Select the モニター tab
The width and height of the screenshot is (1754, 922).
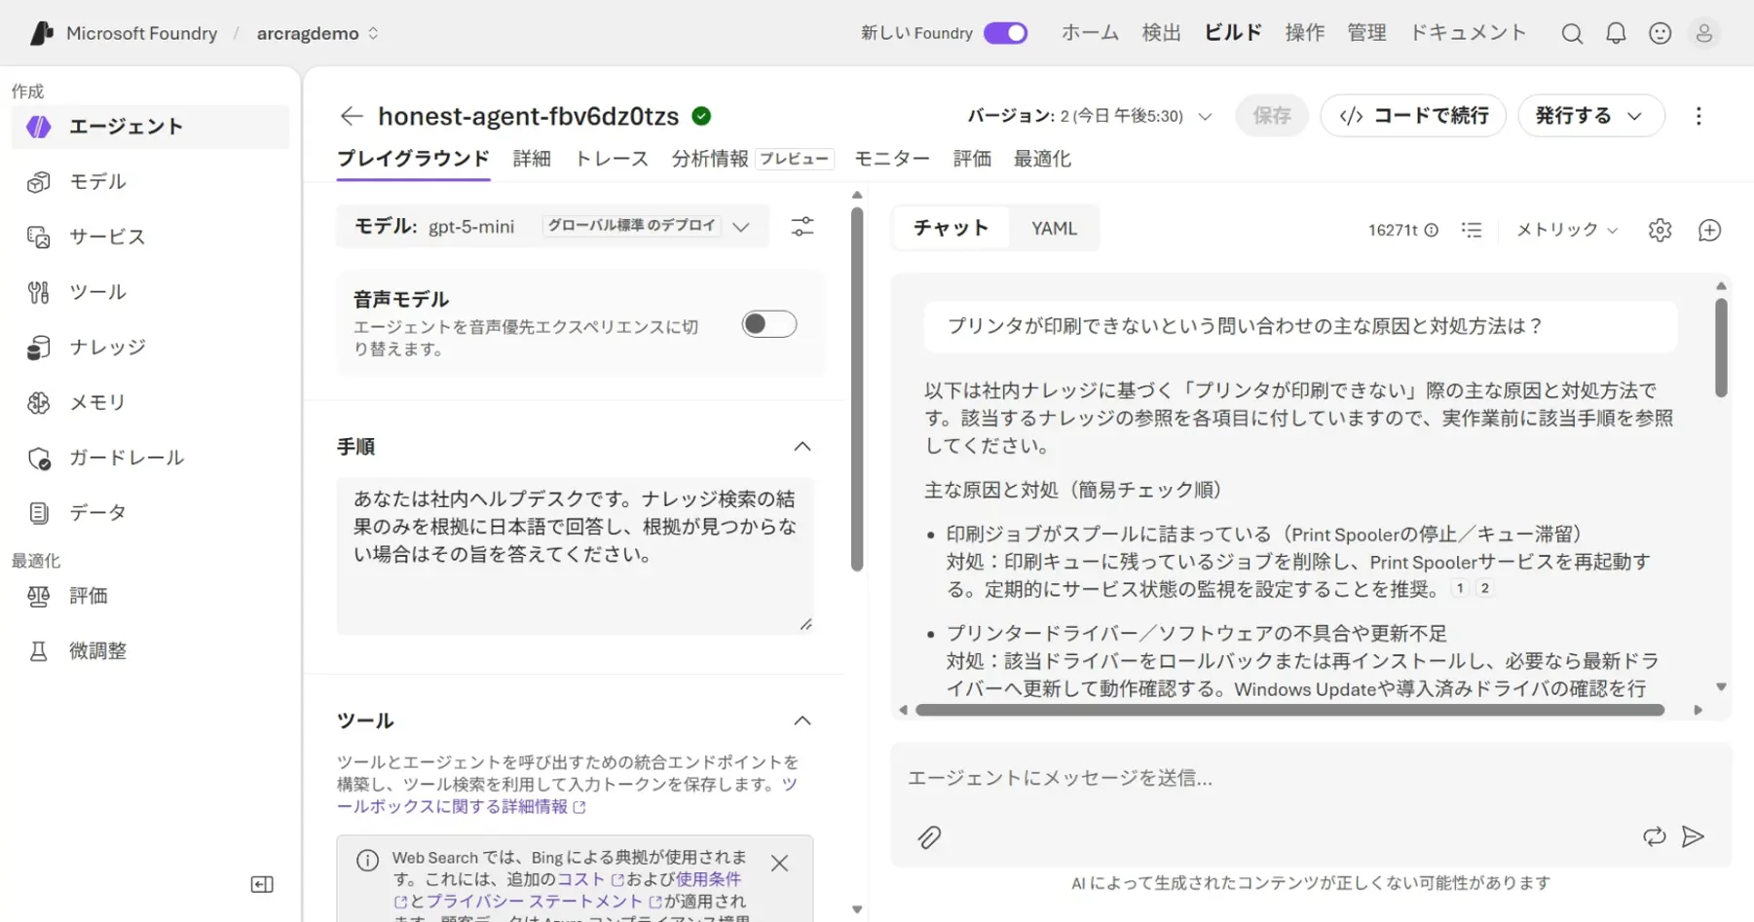click(892, 159)
